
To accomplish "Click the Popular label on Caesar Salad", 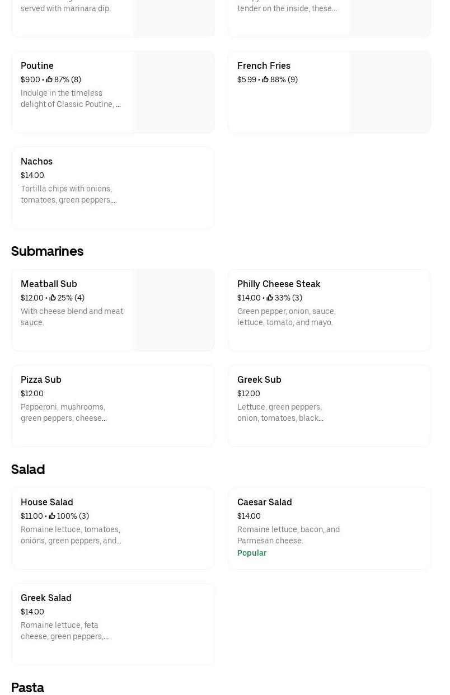I will point(252,553).
